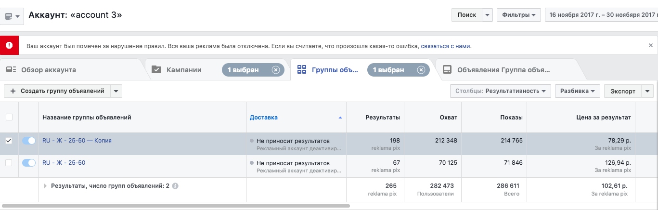This screenshot has width=658, height=210.
Task: Check the RU - Ж - 25-50 row checkbox
Action: click(9, 163)
